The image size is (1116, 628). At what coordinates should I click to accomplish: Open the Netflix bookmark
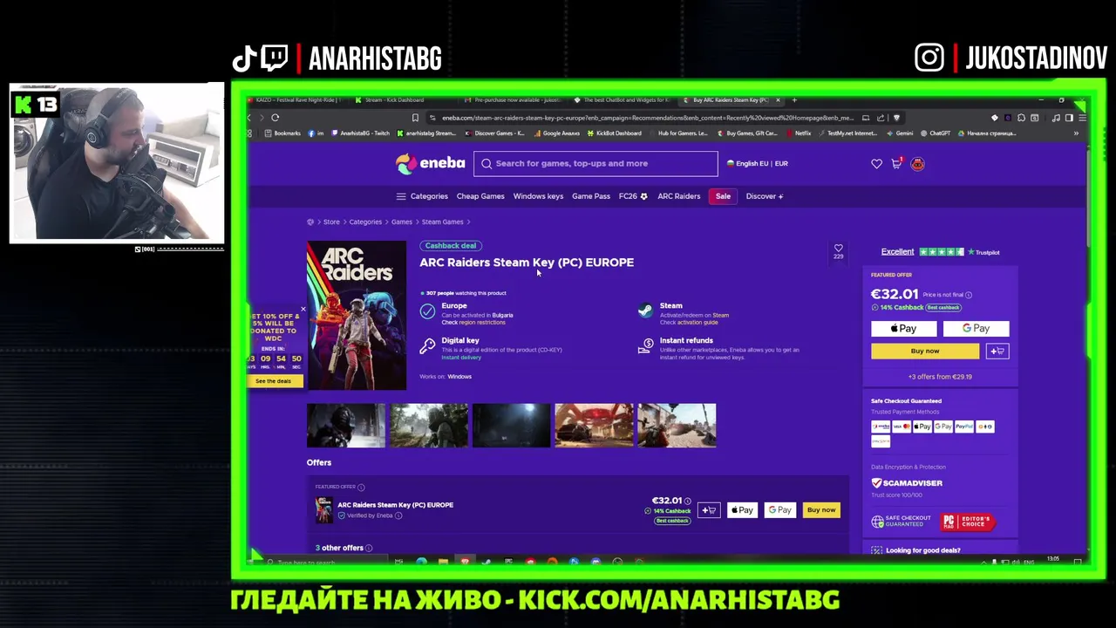click(x=799, y=133)
